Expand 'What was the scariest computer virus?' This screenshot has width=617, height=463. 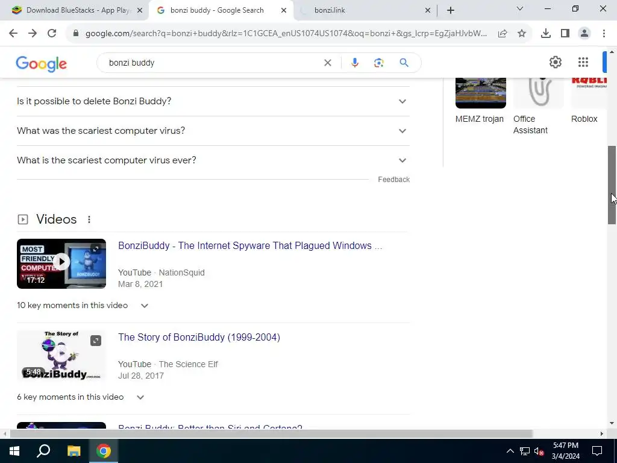pyautogui.click(x=213, y=131)
